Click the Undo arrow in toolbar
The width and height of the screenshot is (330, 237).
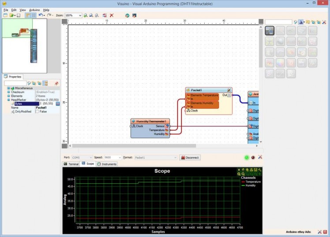[x=40, y=15]
